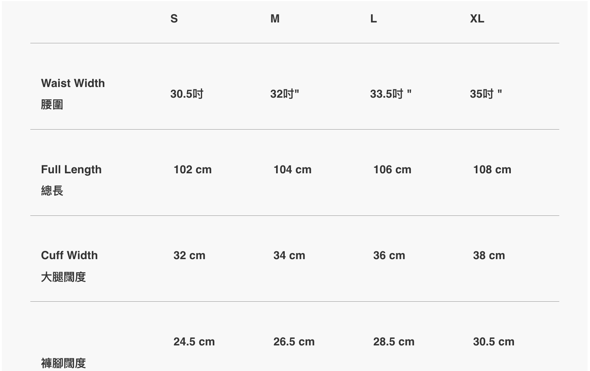Screen dimensions: 590x371
Task: Click the 28.5 cm value in last row
Action: [394, 341]
